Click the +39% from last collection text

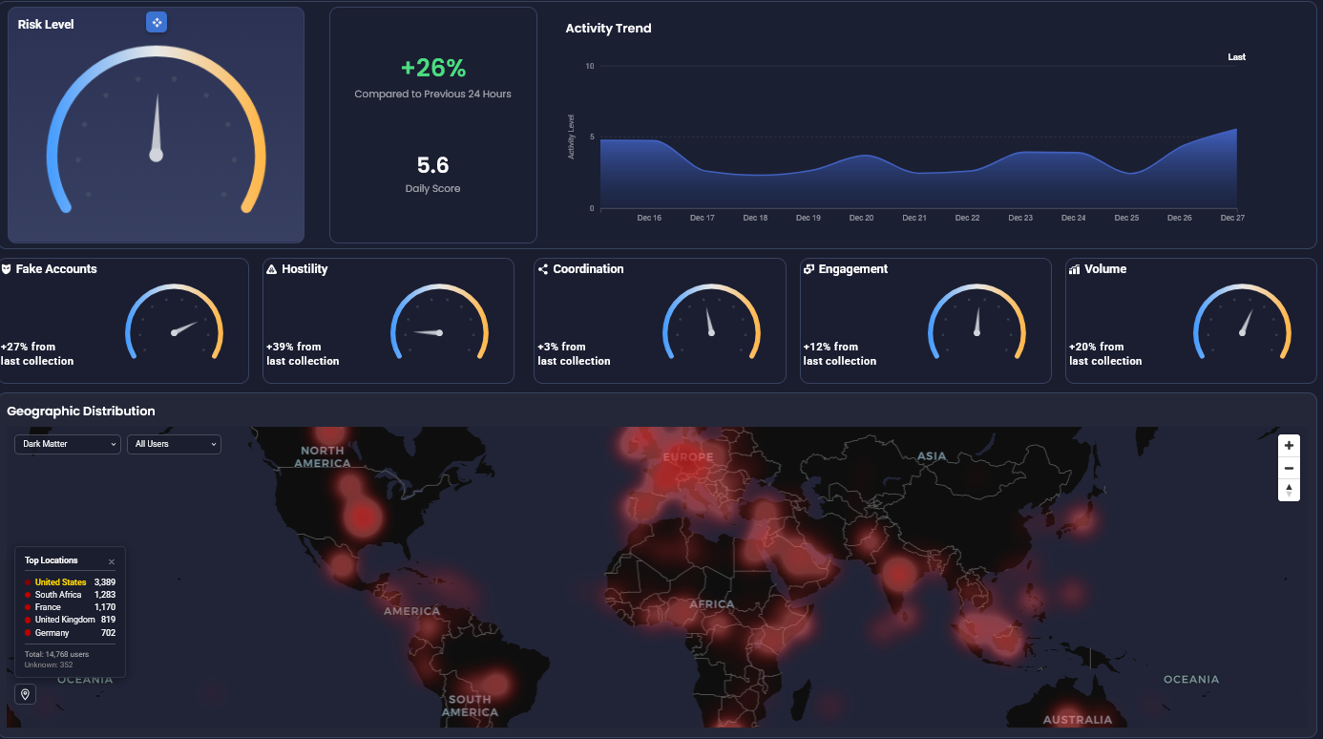click(x=303, y=354)
